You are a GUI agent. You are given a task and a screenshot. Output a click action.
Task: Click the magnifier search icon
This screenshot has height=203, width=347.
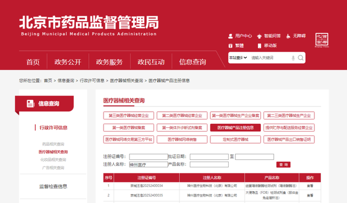pyautogui.click(x=300, y=58)
